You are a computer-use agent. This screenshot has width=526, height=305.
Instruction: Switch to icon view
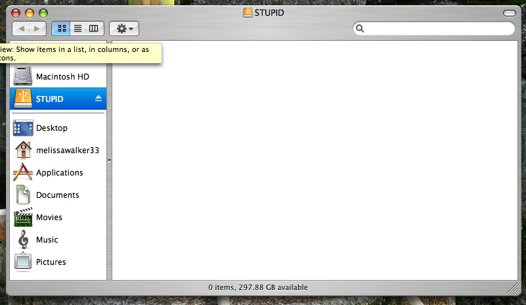[61, 28]
